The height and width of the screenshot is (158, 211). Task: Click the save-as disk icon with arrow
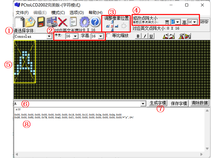tap(52, 22)
